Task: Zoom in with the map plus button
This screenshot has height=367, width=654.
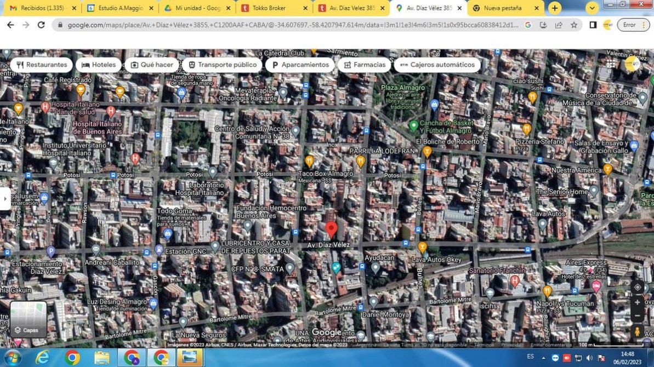Action: pos(637,302)
